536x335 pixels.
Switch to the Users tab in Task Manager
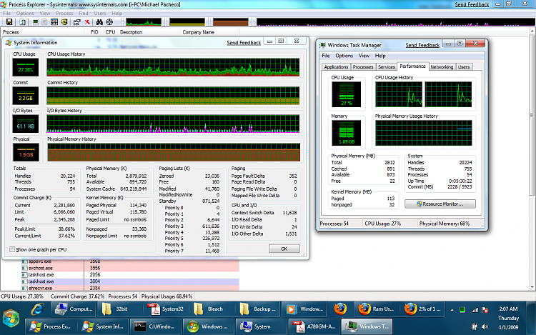[x=464, y=67]
